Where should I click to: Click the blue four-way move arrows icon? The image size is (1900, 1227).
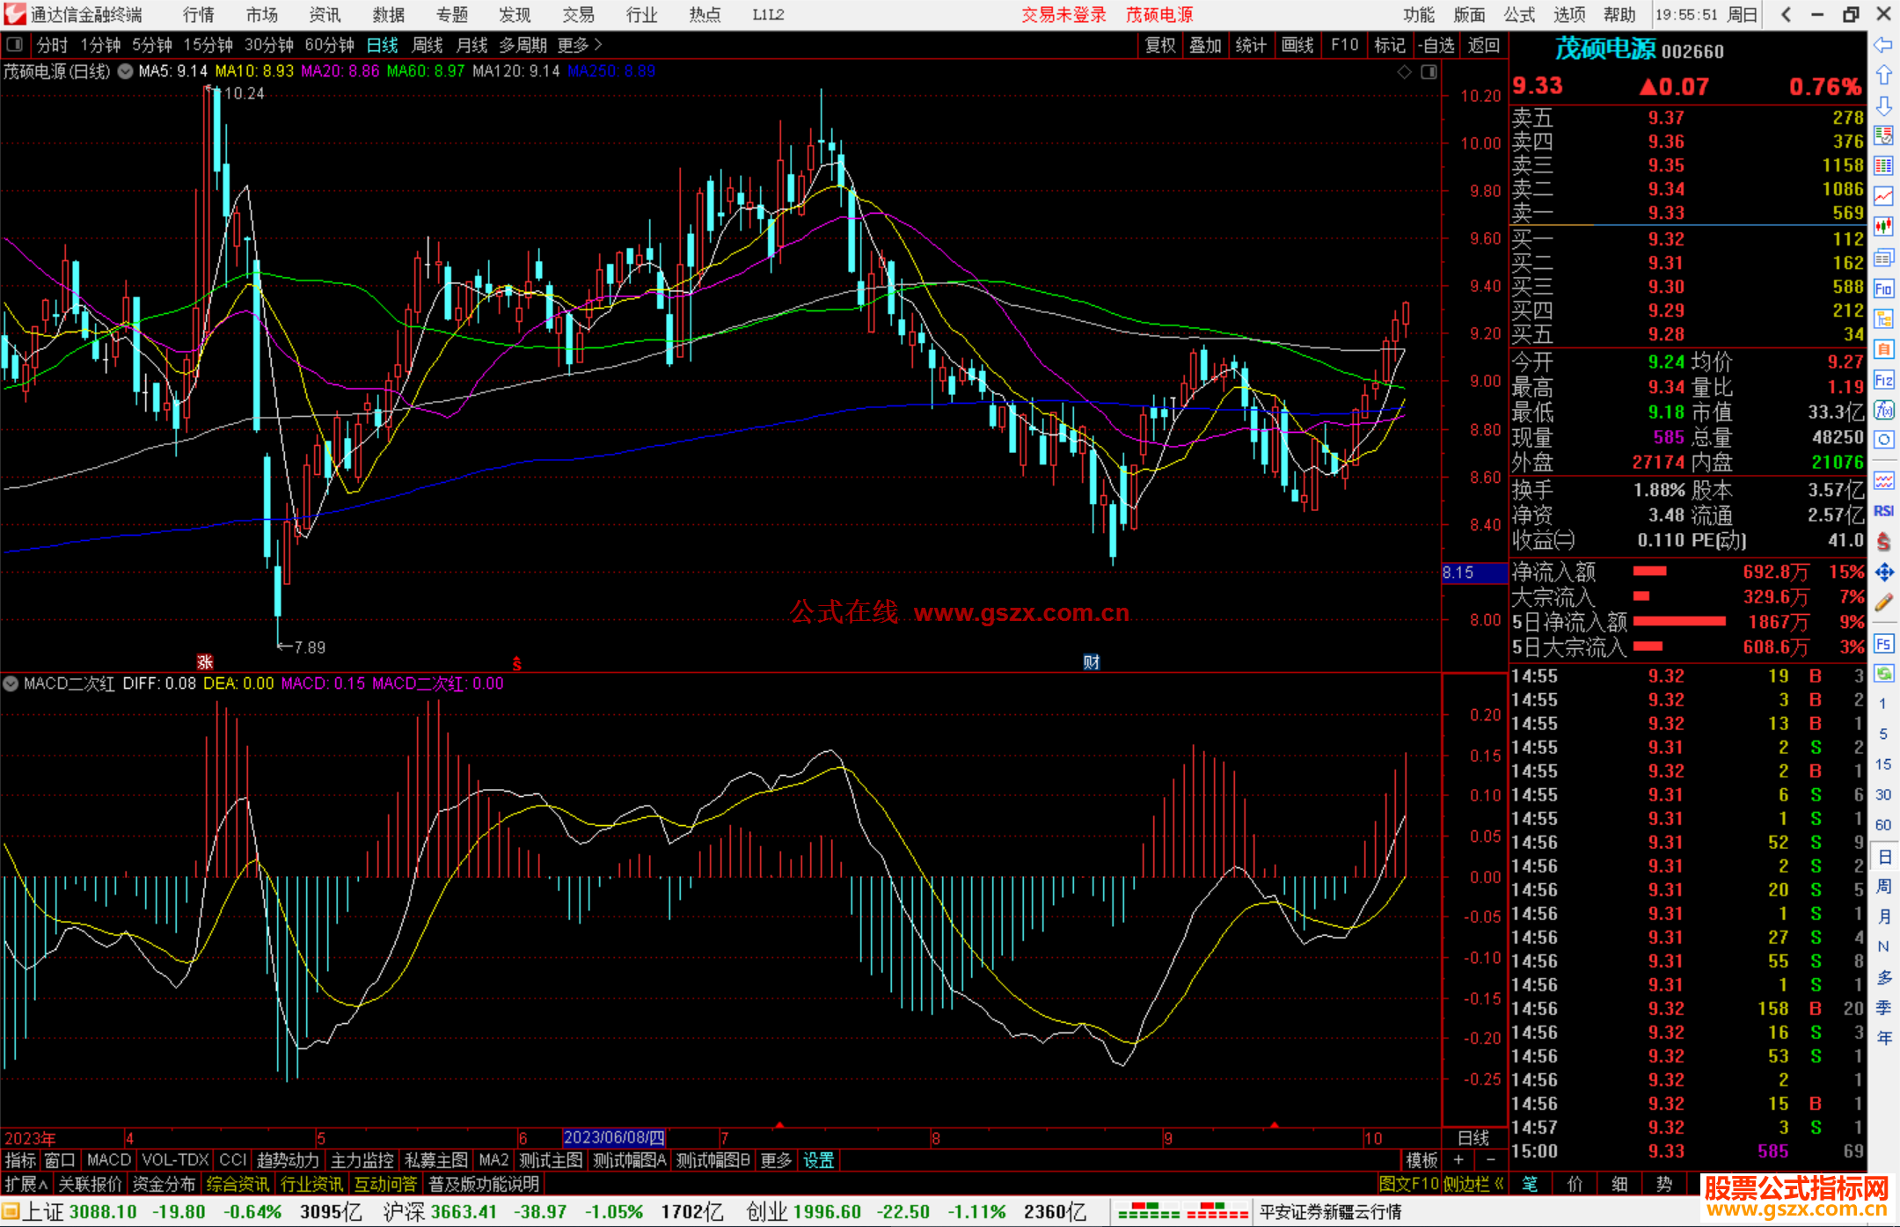tap(1883, 573)
